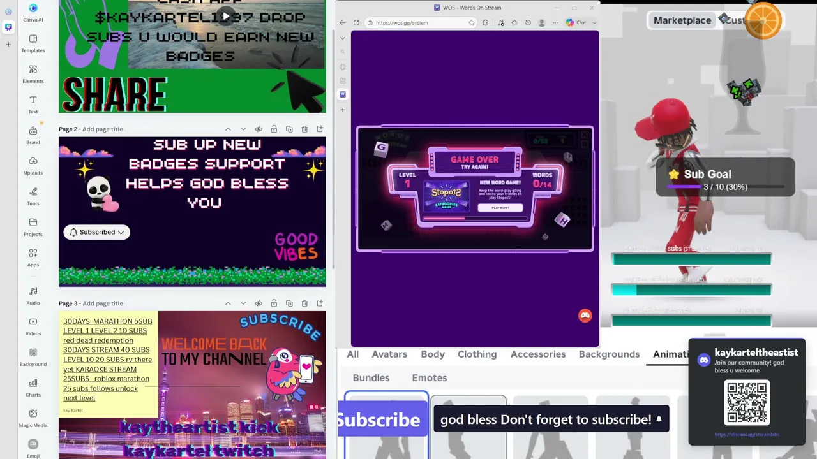This screenshot has height=459, width=817.
Task: Select the WOS tab in browser sidebar
Action: click(x=343, y=94)
